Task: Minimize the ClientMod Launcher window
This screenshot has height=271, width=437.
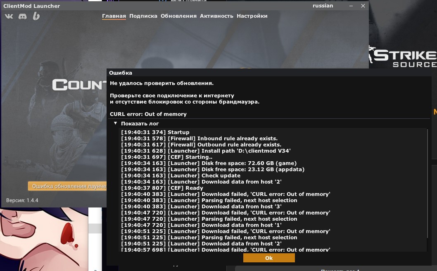Action: click(x=351, y=6)
